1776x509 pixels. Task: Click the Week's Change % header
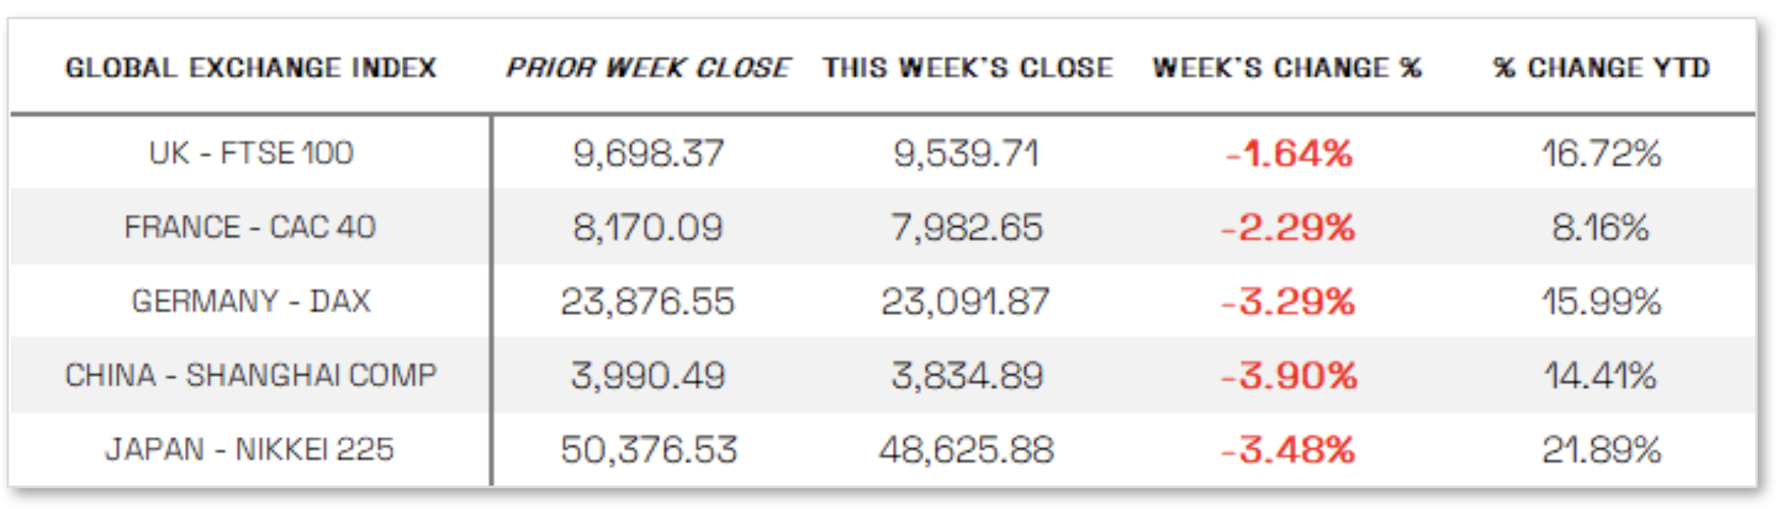(x=1287, y=67)
